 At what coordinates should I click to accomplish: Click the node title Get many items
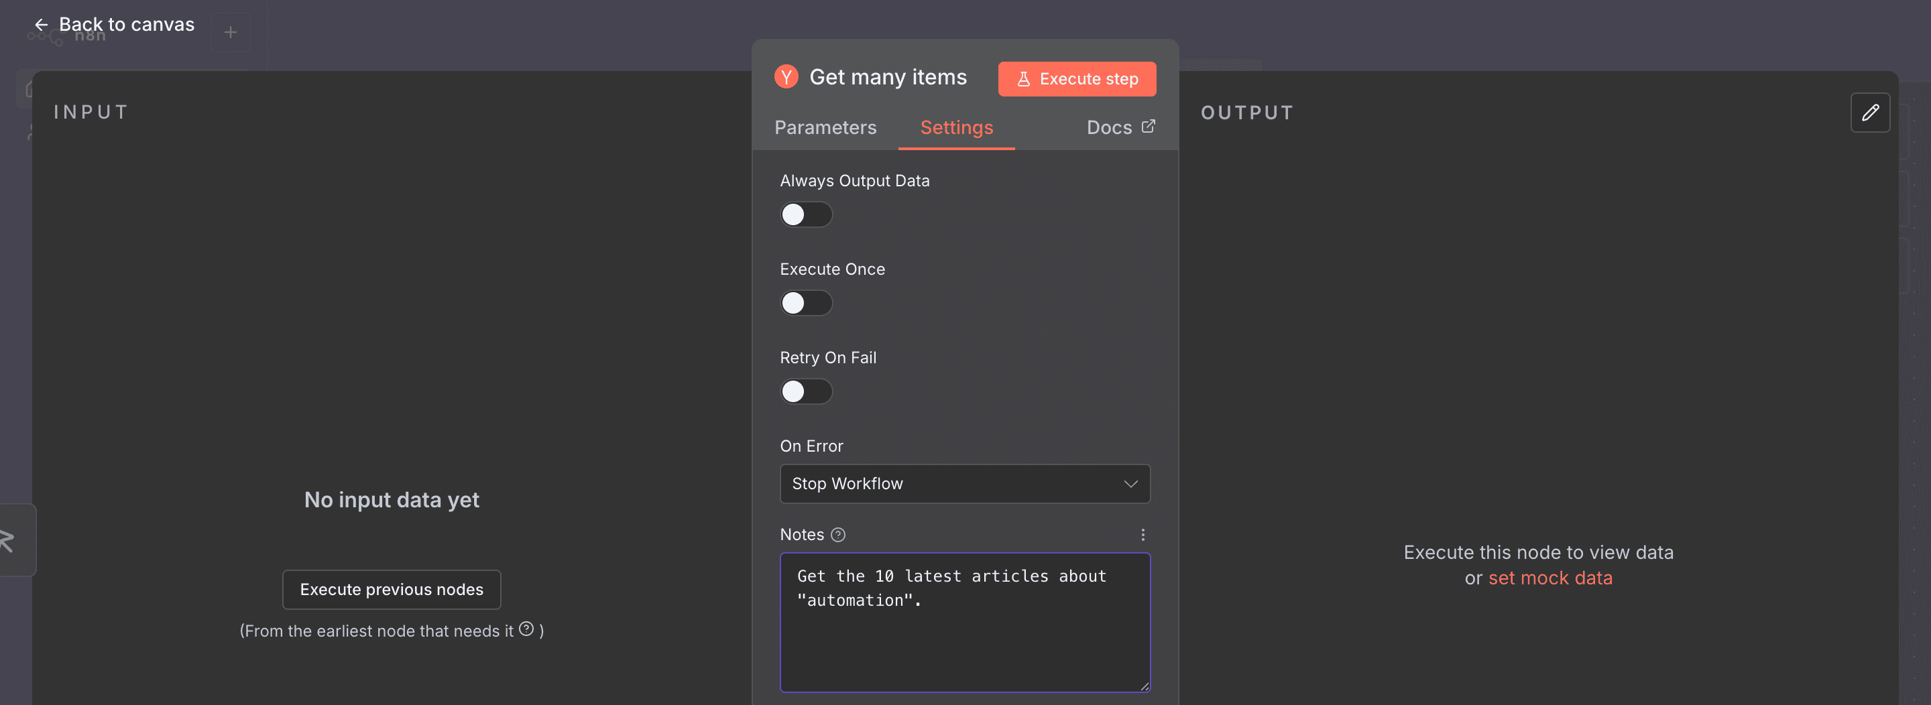click(888, 76)
